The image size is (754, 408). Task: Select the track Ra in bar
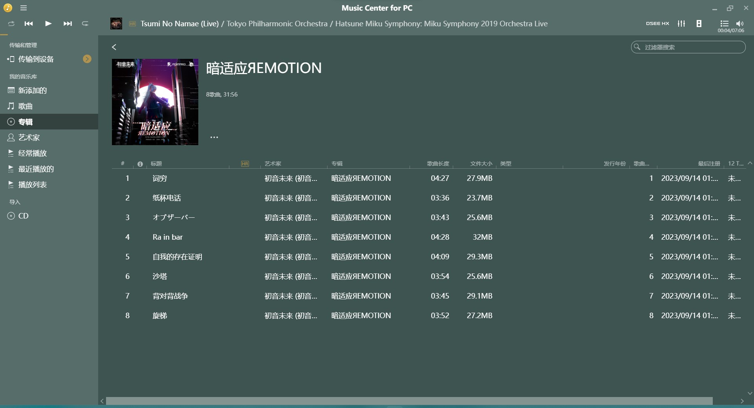point(168,237)
